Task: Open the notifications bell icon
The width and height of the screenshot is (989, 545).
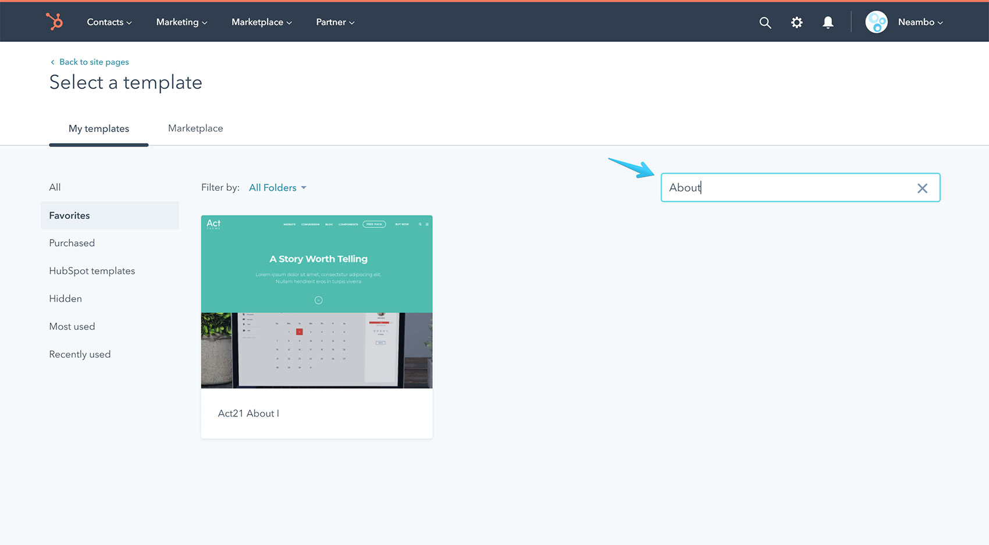Action: point(828,22)
